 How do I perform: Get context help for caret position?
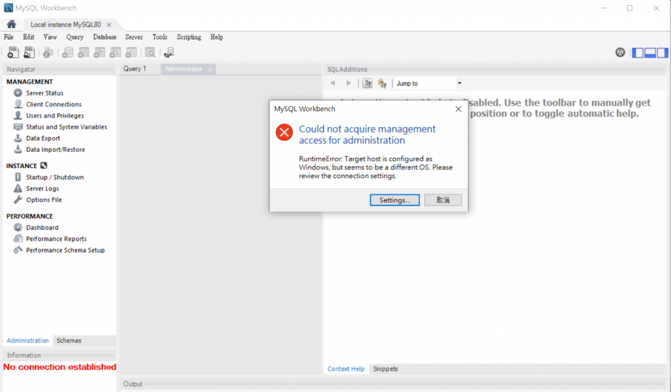pyautogui.click(x=367, y=83)
